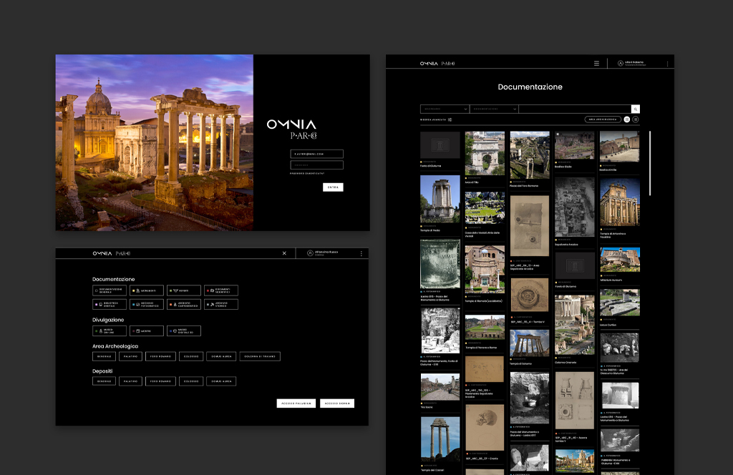Toggle the Area Archeologica filter pill
Screen dimensions: 733x475
602,119
